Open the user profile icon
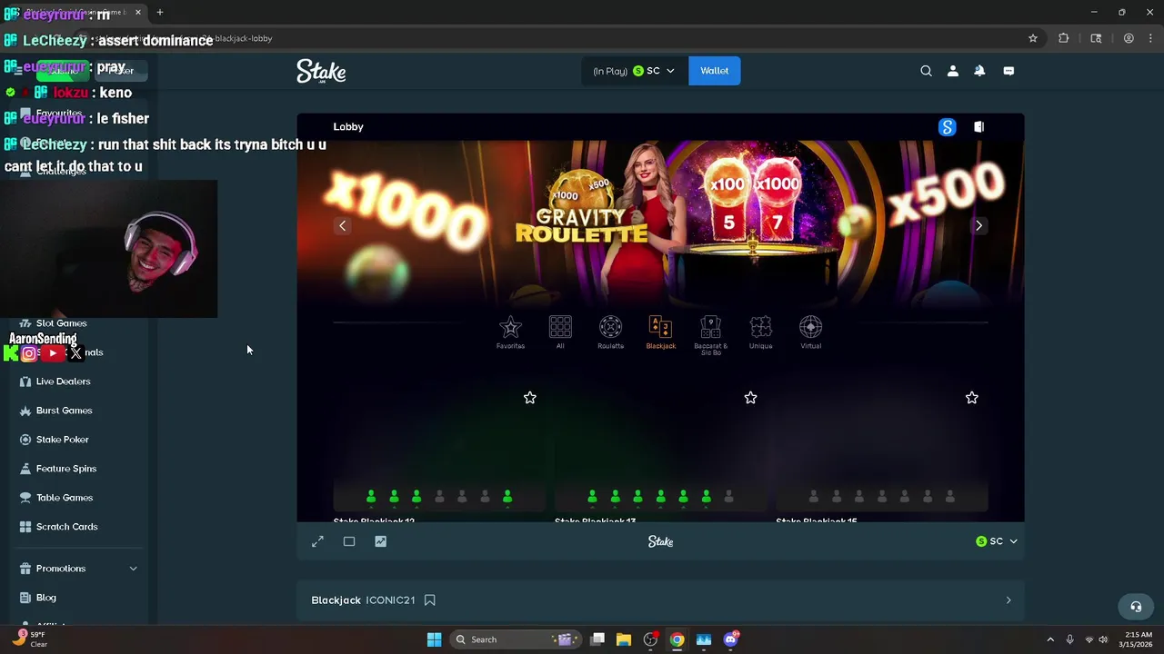This screenshot has width=1164, height=654. click(x=953, y=71)
